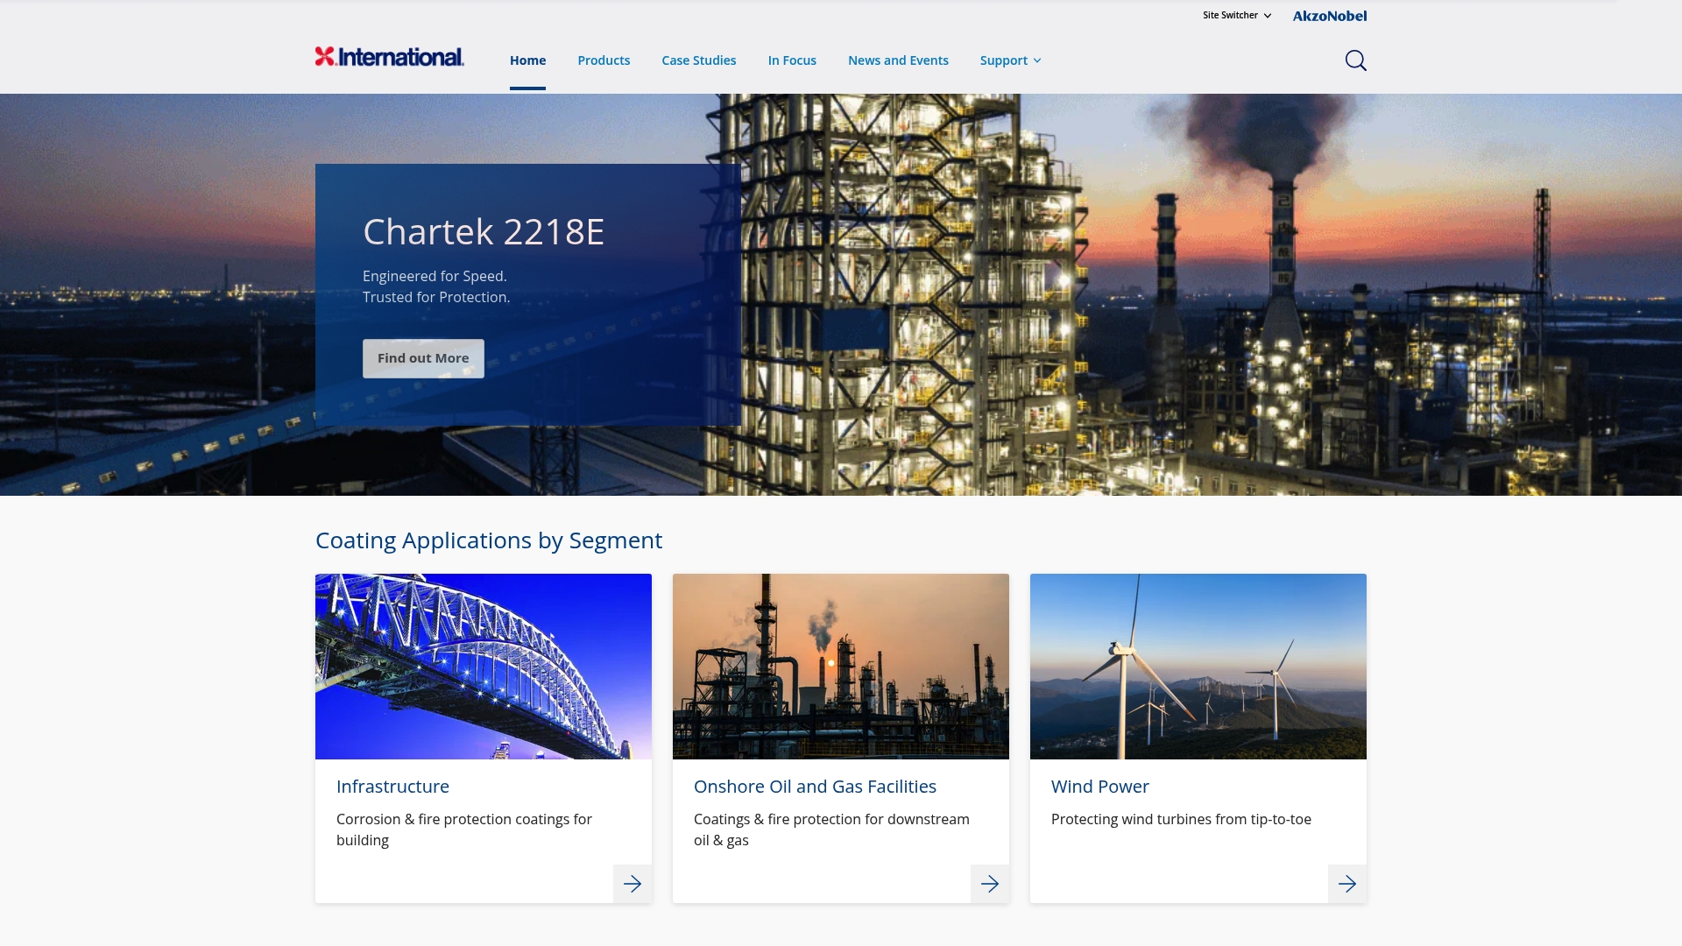Click the wind turbines thumbnail image
The height and width of the screenshot is (946, 1682).
click(x=1198, y=666)
